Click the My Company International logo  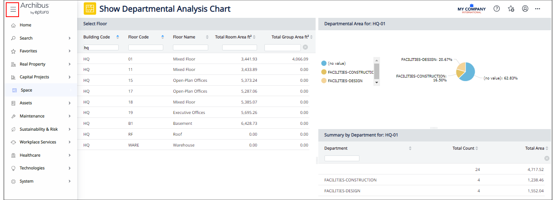pyautogui.click(x=471, y=9)
